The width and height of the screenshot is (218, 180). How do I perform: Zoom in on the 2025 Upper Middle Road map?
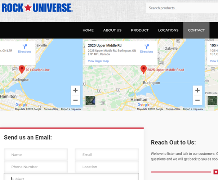tap(197, 90)
